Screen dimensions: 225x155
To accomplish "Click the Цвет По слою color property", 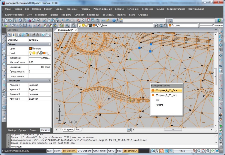I will point(39,49).
